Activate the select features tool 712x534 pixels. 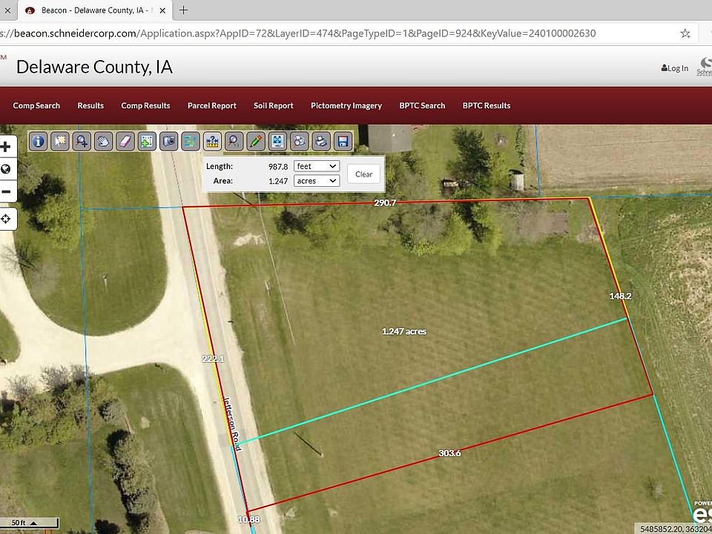(x=60, y=141)
